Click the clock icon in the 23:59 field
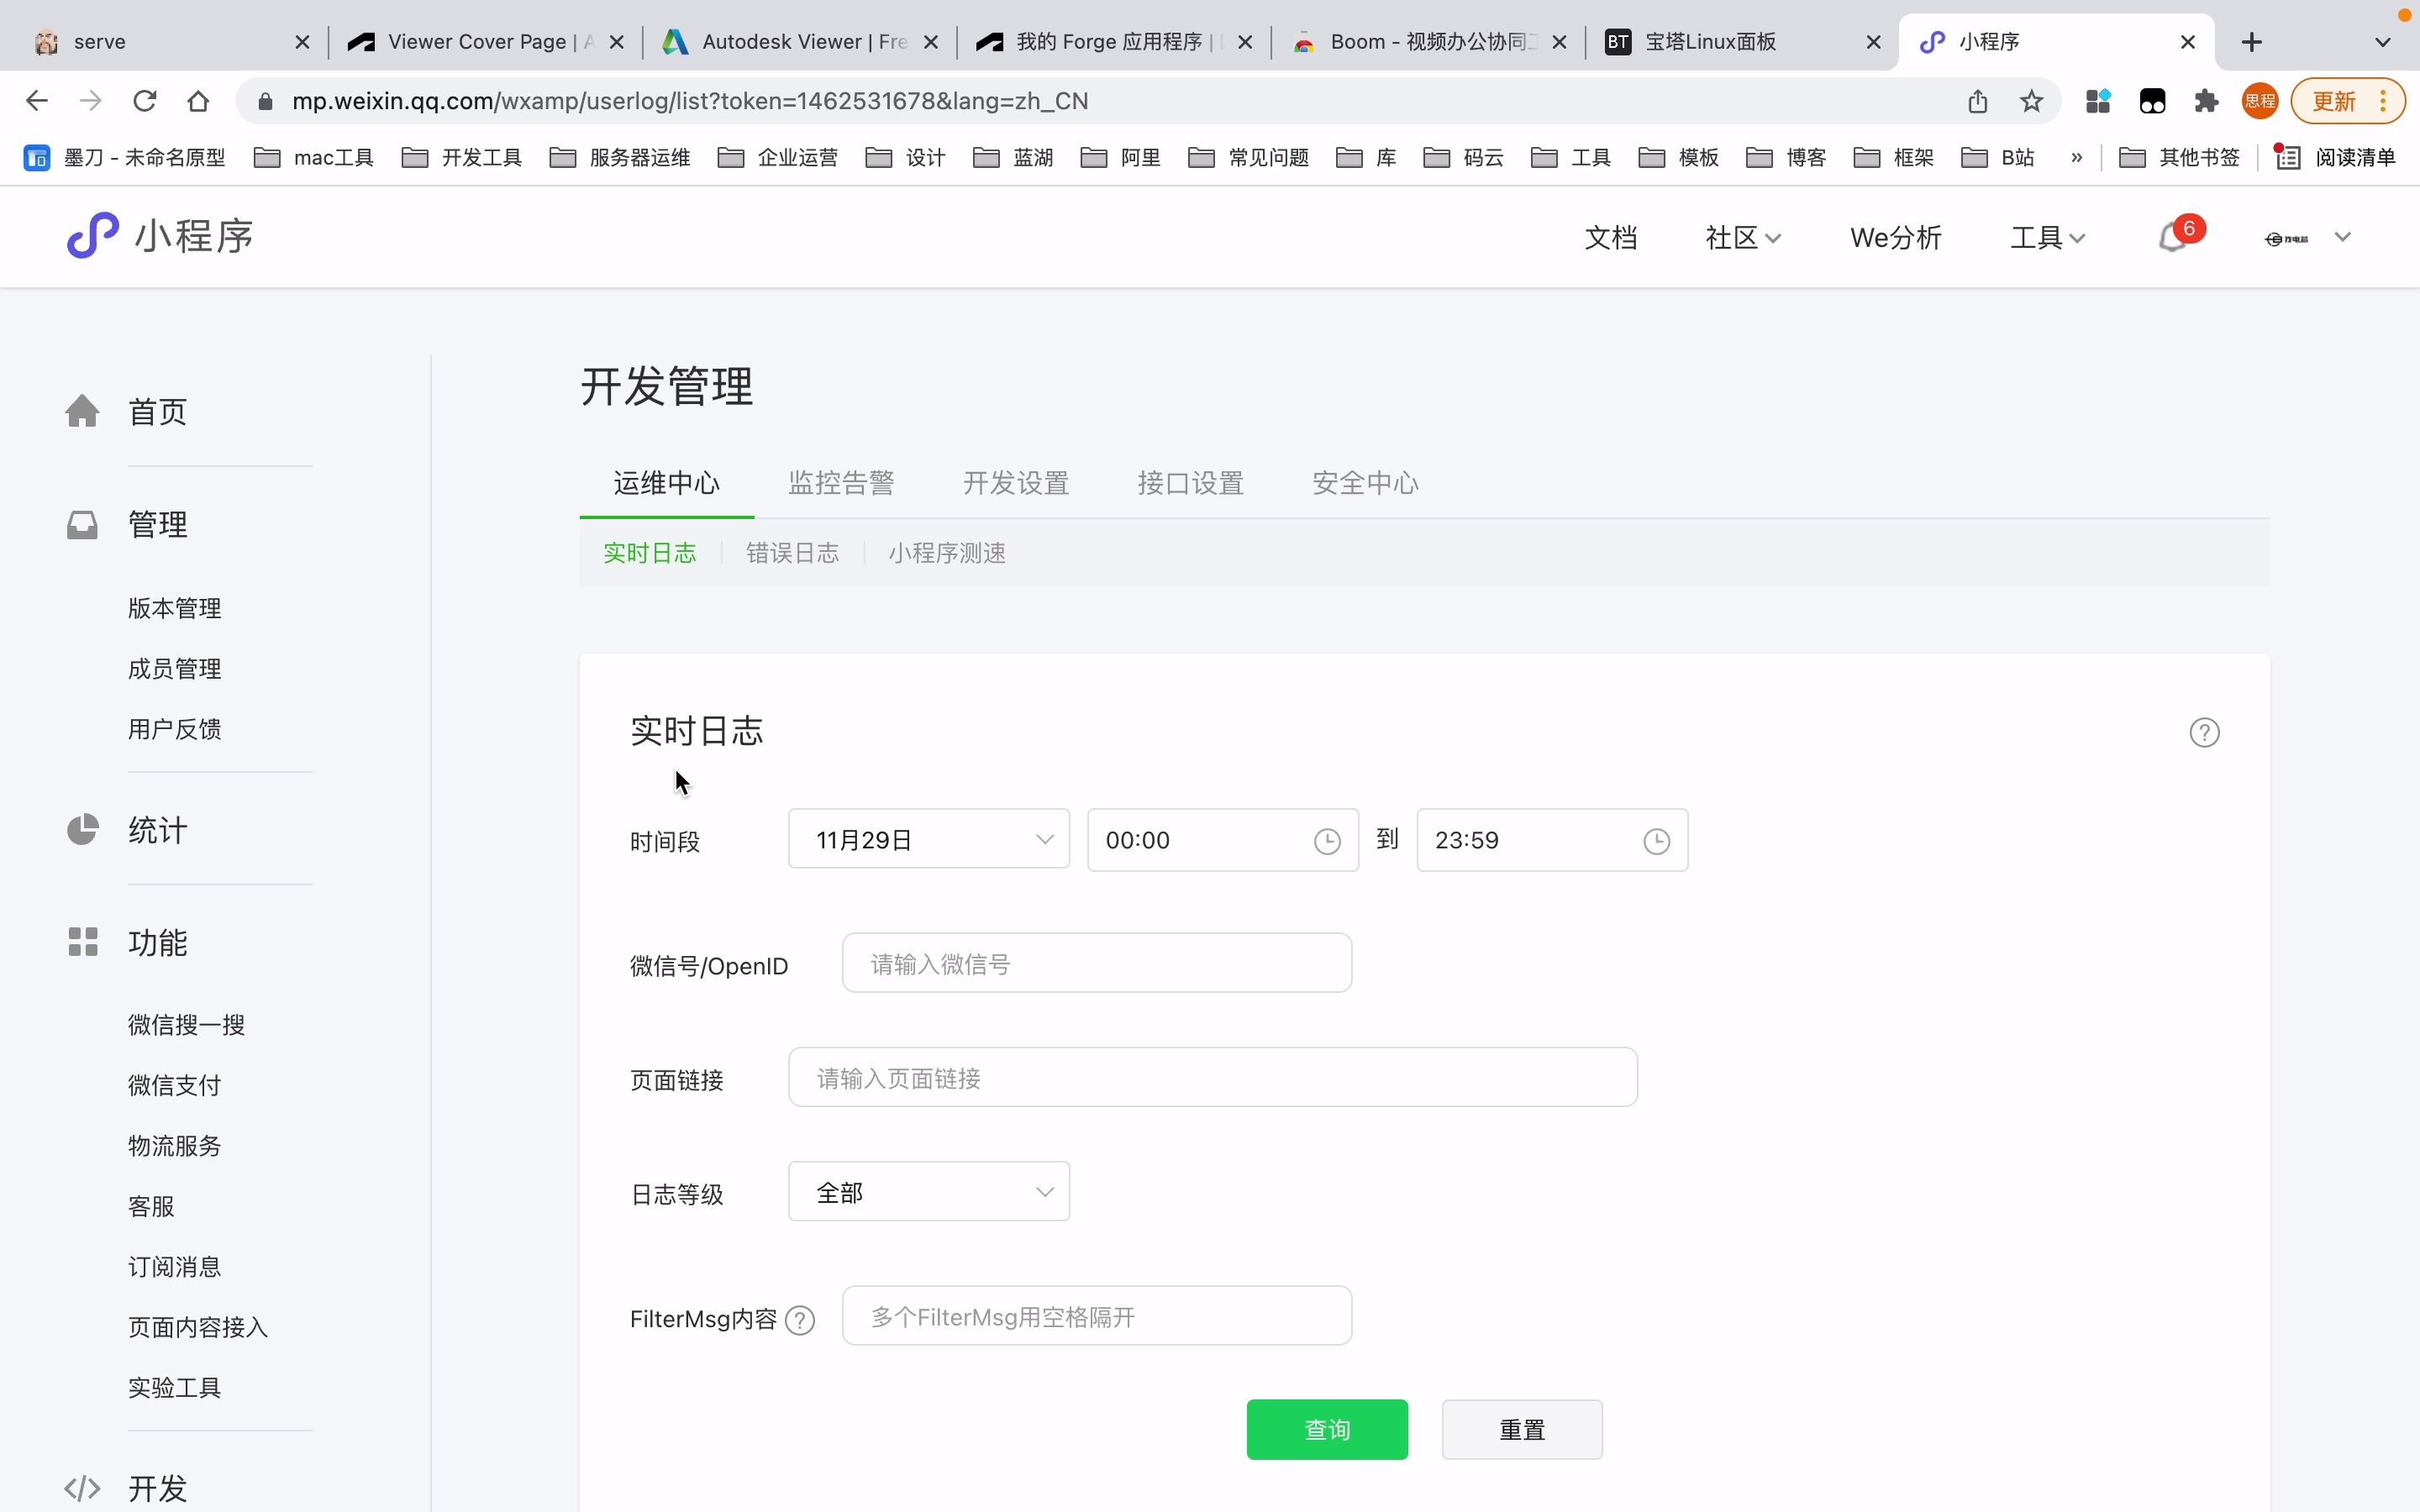This screenshot has height=1512, width=2420. [x=1657, y=841]
